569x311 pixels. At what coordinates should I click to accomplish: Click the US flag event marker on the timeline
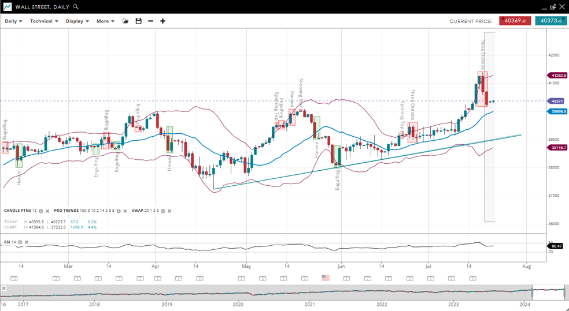point(326,278)
